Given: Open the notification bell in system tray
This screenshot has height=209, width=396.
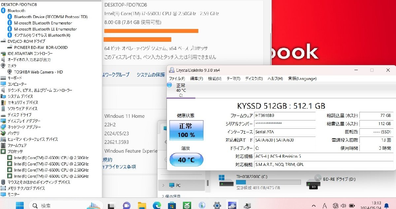Looking at the screenshot, I should pyautogui.click(x=386, y=206).
